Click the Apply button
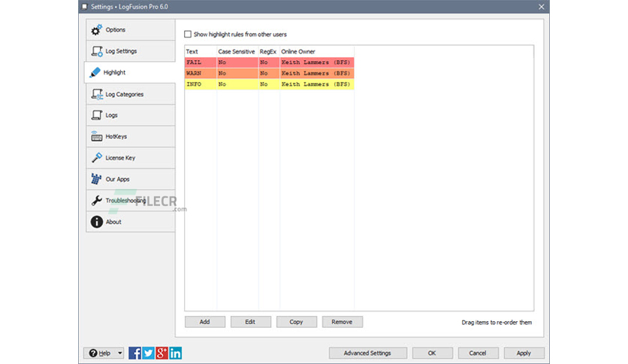628x364 pixels. (x=524, y=353)
